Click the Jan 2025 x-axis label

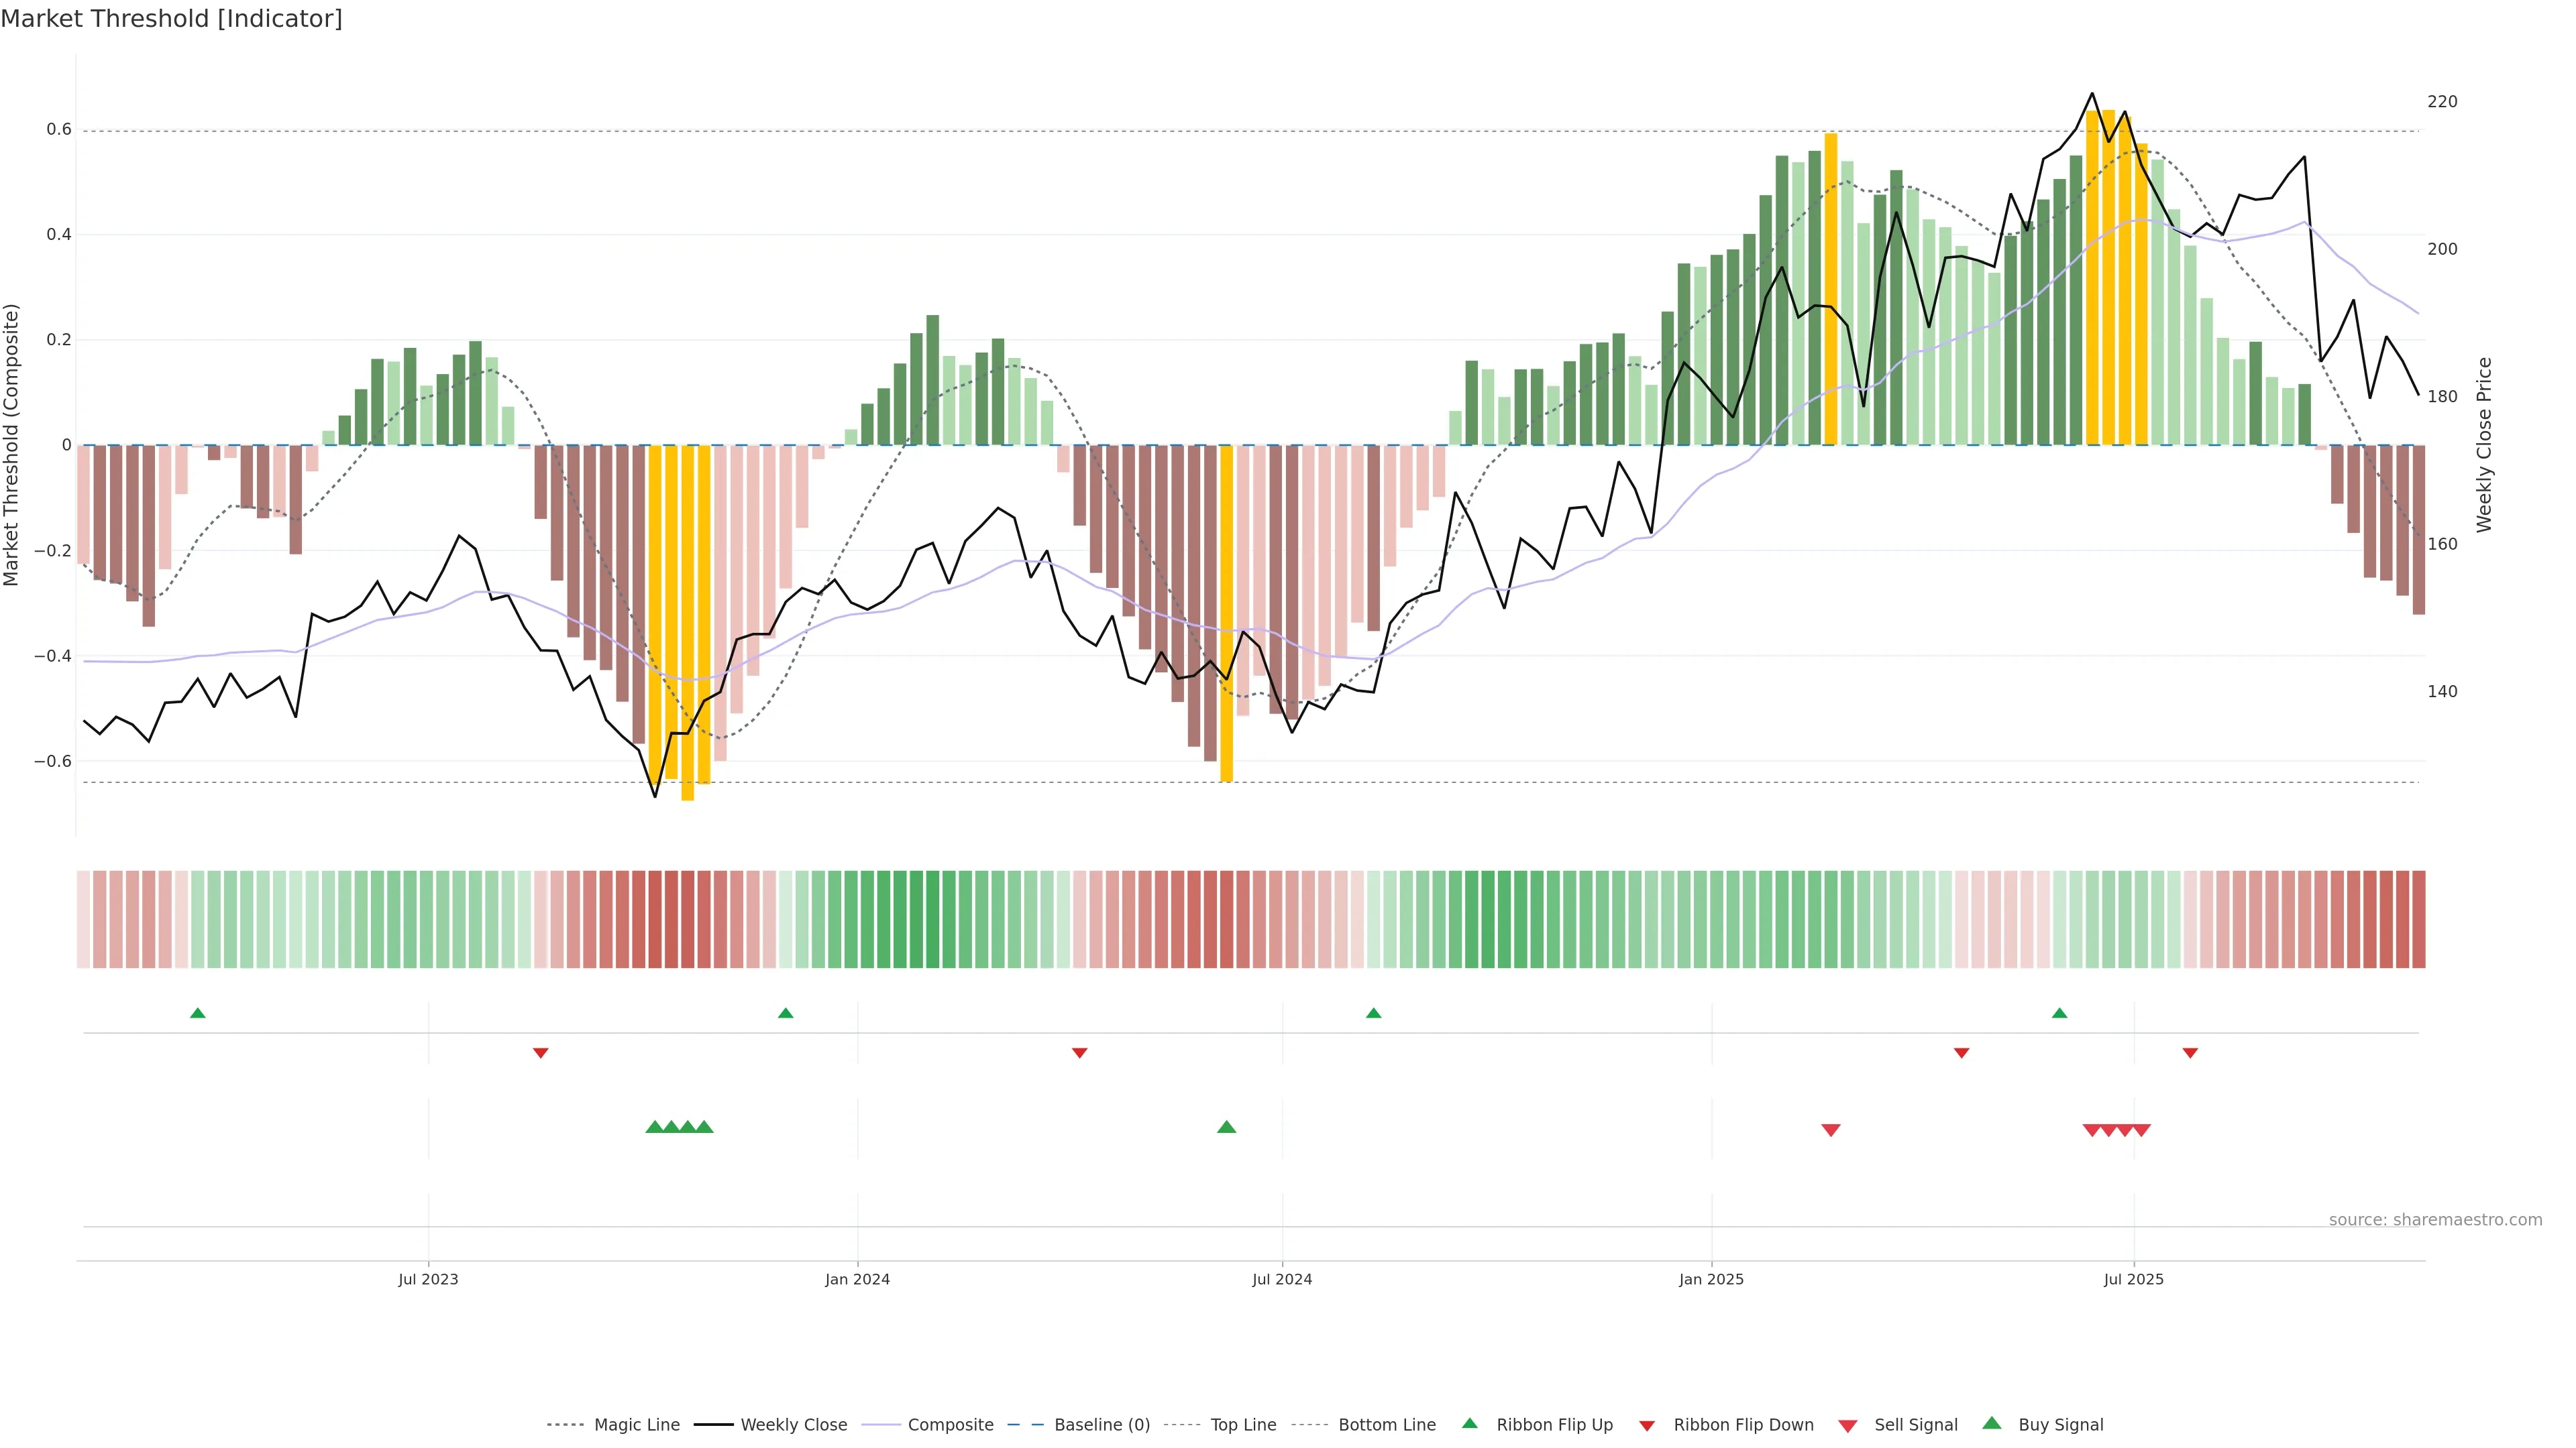(x=1711, y=1280)
